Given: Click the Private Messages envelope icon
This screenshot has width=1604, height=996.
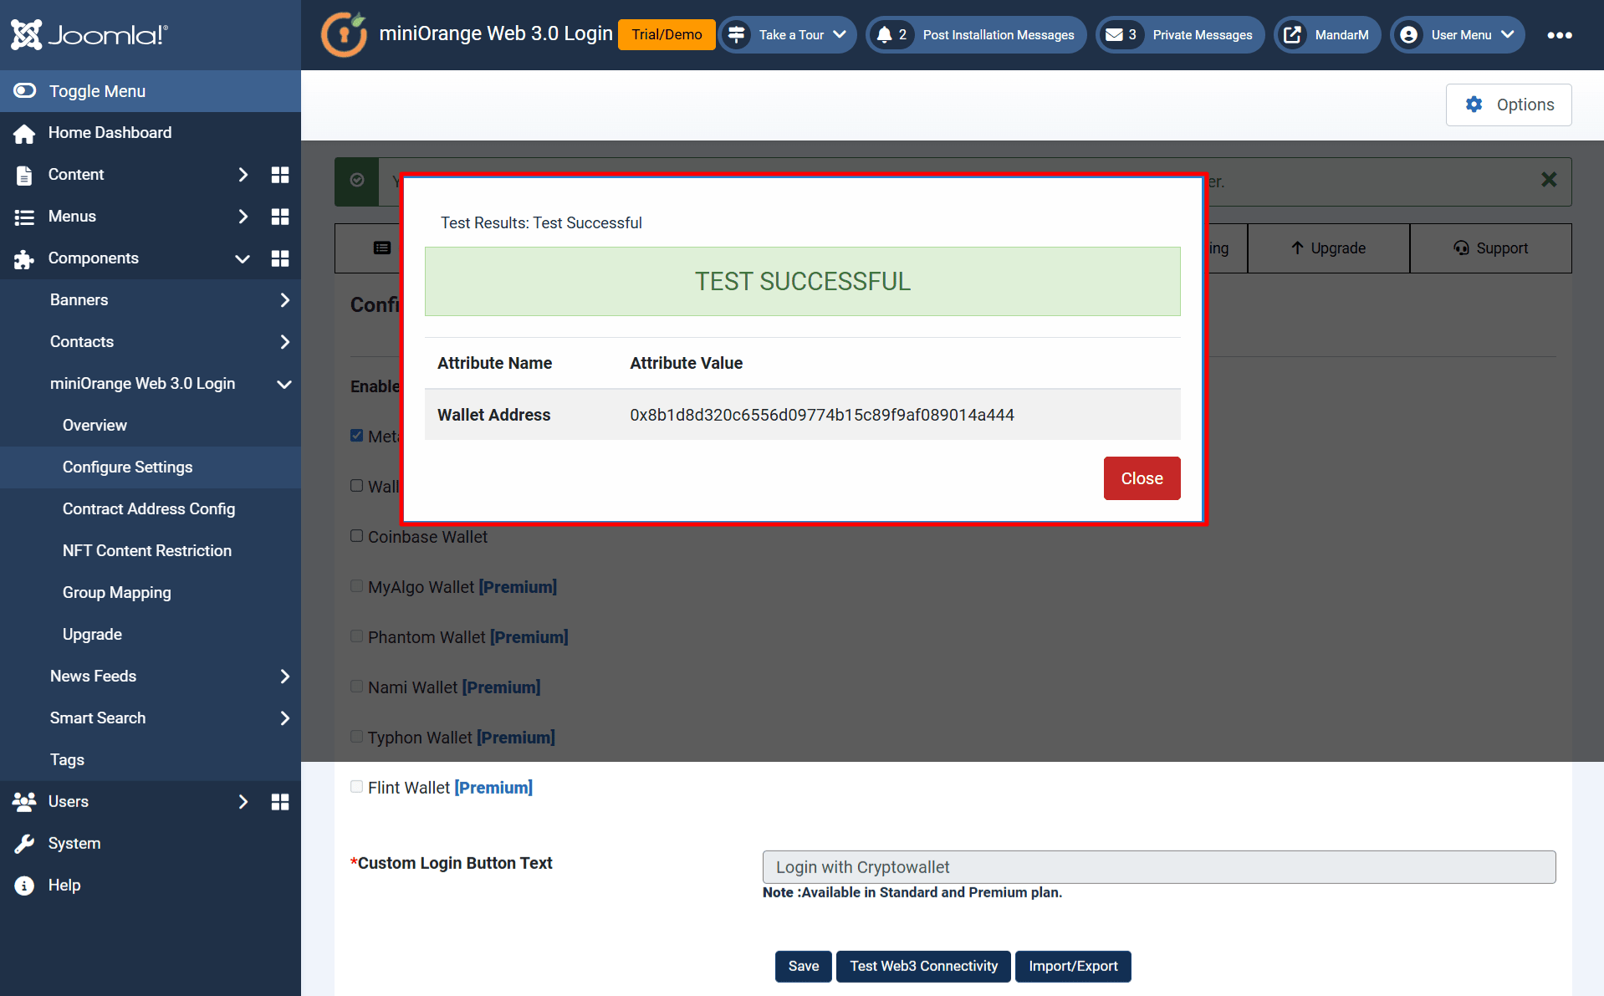Looking at the screenshot, I should (x=1114, y=34).
